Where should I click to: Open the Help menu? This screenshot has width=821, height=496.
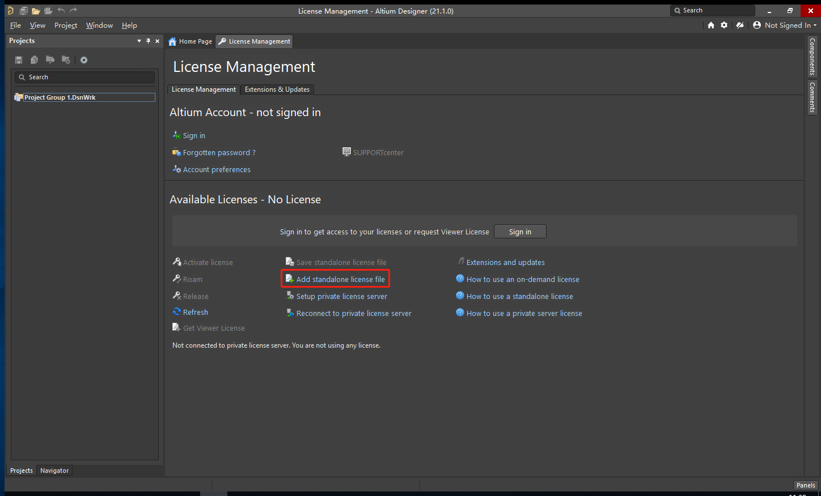tap(129, 25)
